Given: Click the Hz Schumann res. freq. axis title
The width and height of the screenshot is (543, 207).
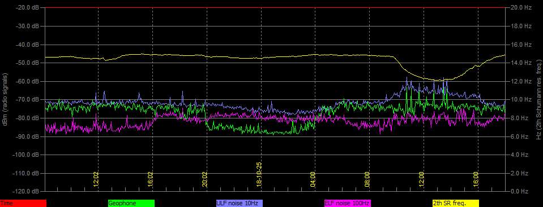Looking at the screenshot, I should click(x=538, y=99).
